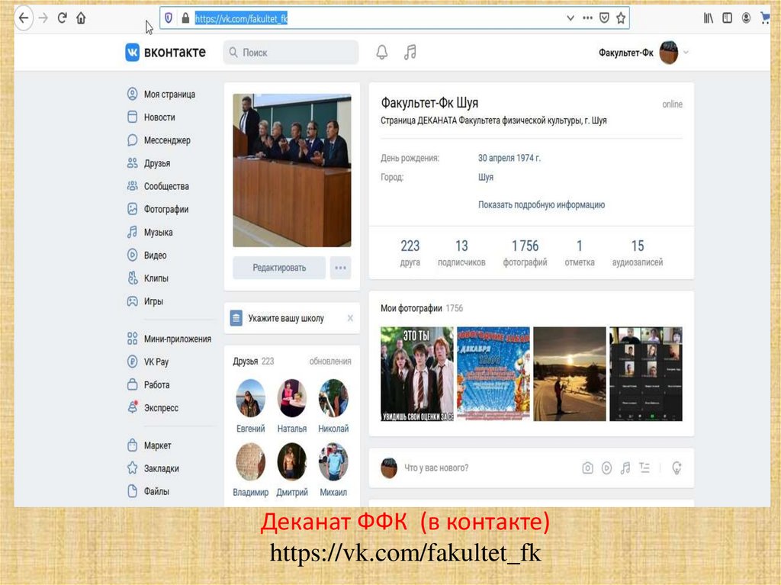Screen dimensions: 781x585
Task: Open the Harry Potter meme photo thumbnail
Action: [x=417, y=374]
